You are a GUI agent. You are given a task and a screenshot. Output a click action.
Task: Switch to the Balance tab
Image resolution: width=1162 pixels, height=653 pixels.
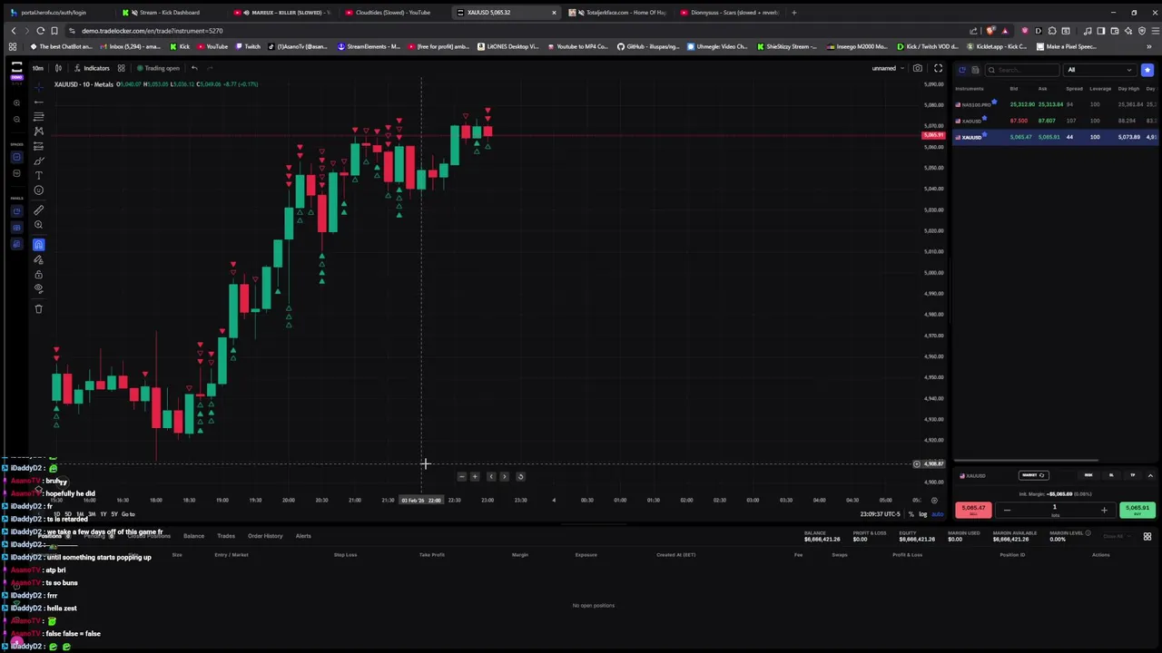[x=193, y=536]
